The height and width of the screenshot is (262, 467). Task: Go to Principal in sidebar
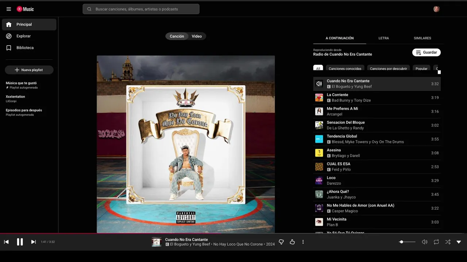pos(29,24)
